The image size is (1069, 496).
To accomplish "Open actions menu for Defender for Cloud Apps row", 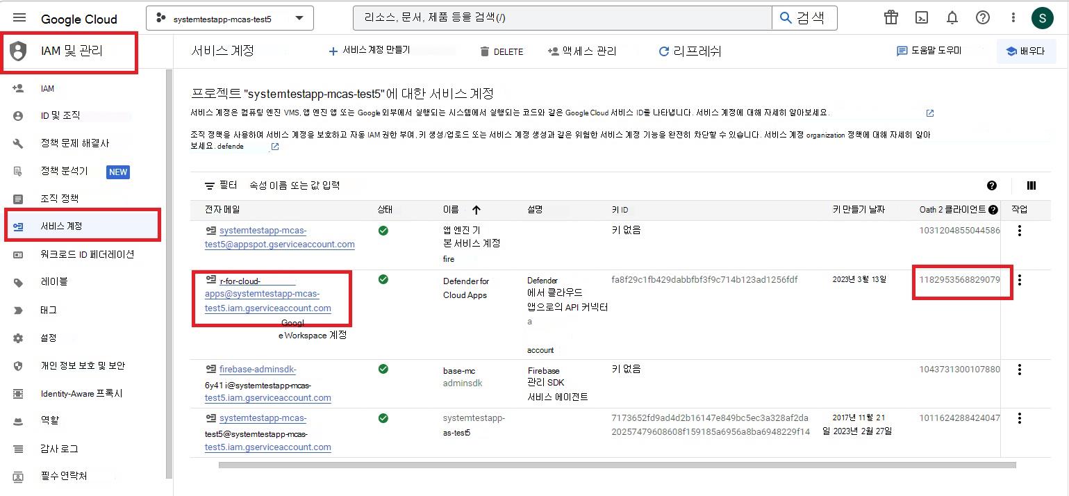I will 1020,280.
